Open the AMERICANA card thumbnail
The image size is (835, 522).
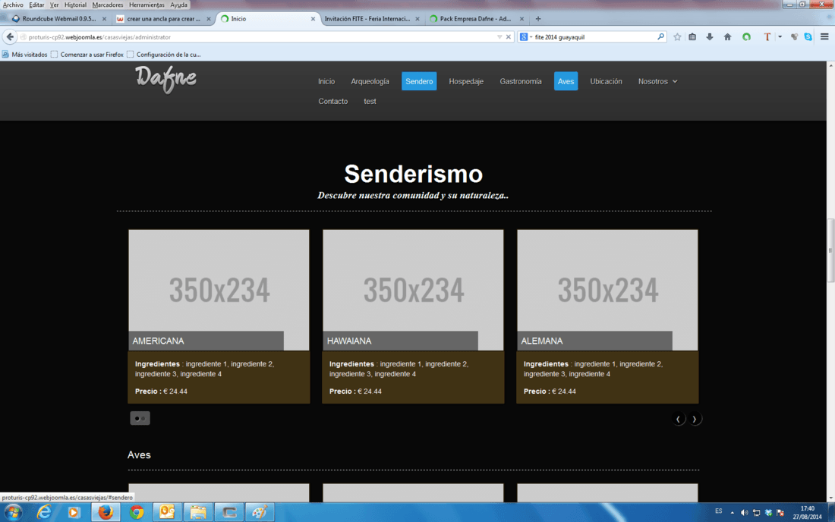tap(219, 290)
